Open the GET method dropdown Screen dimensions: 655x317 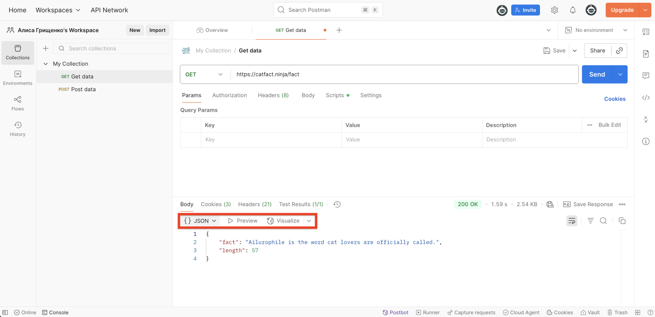coord(205,74)
